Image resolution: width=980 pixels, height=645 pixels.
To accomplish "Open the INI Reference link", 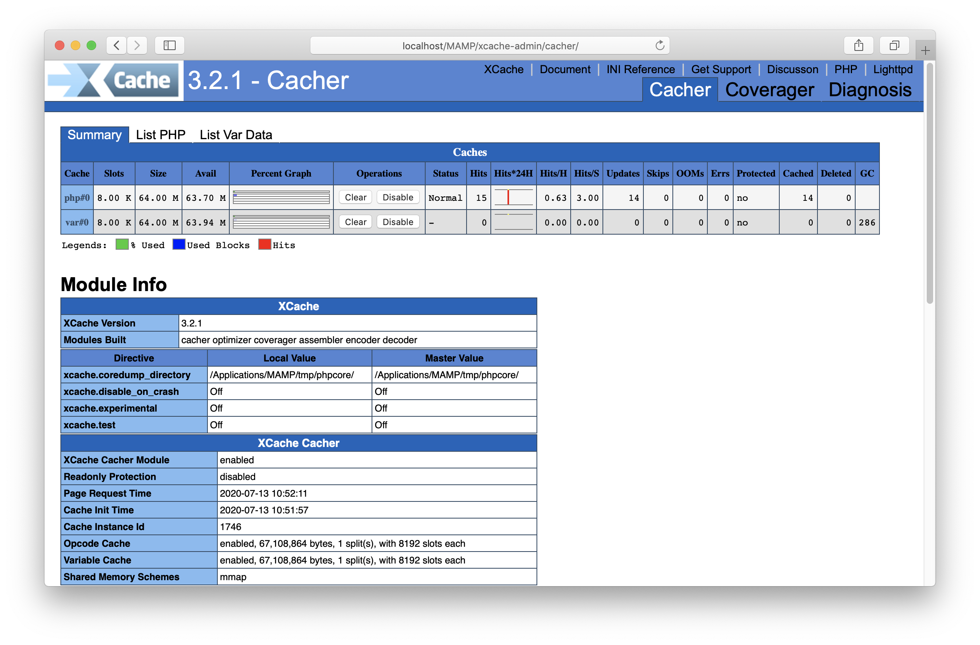I will coord(640,69).
